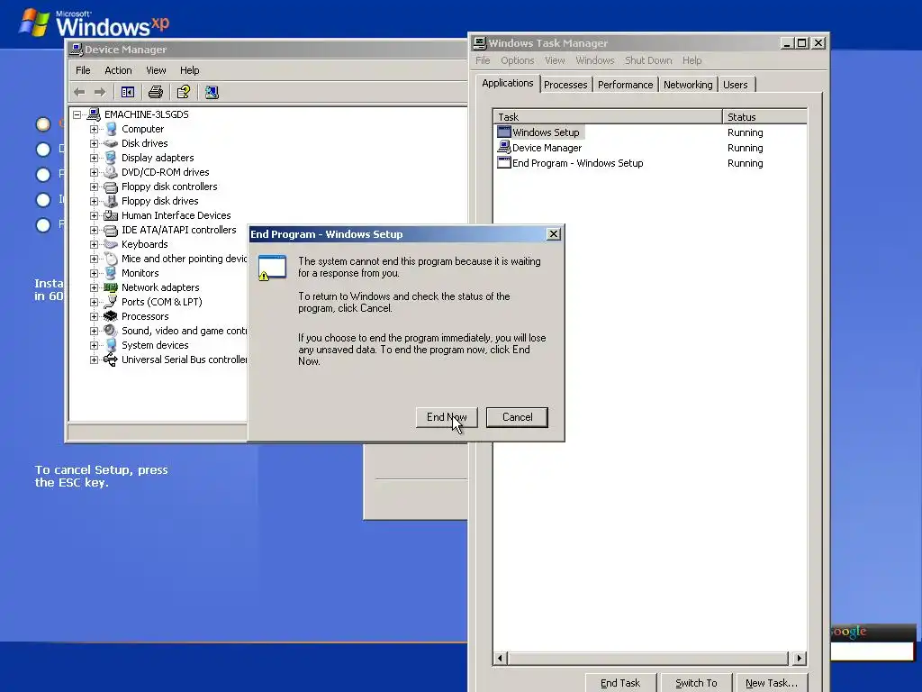Select the Computer category icon
This screenshot has width=922, height=692.
tap(111, 129)
